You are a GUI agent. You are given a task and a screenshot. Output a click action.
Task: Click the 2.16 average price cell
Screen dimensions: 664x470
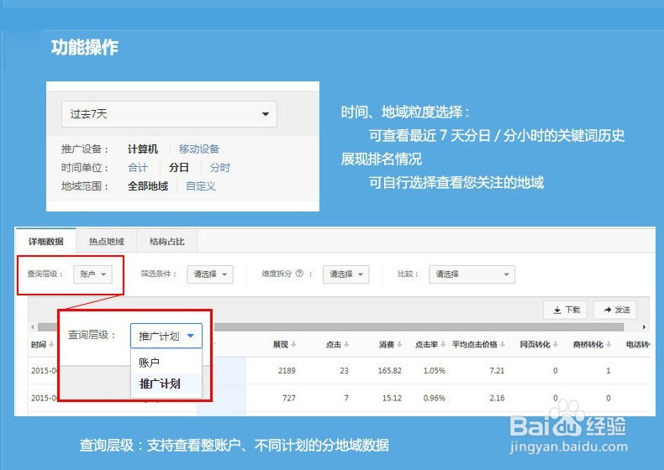497,398
